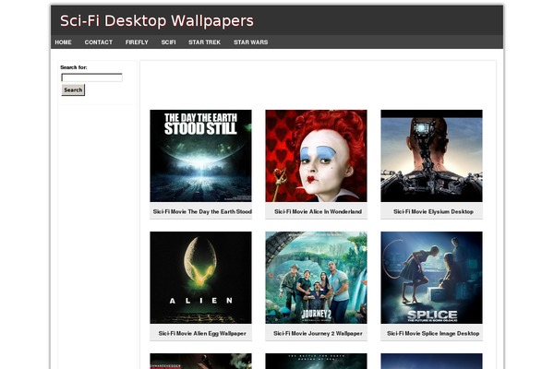Open the SCIFI category in the menu
The height and width of the screenshot is (369, 554).
point(169,42)
